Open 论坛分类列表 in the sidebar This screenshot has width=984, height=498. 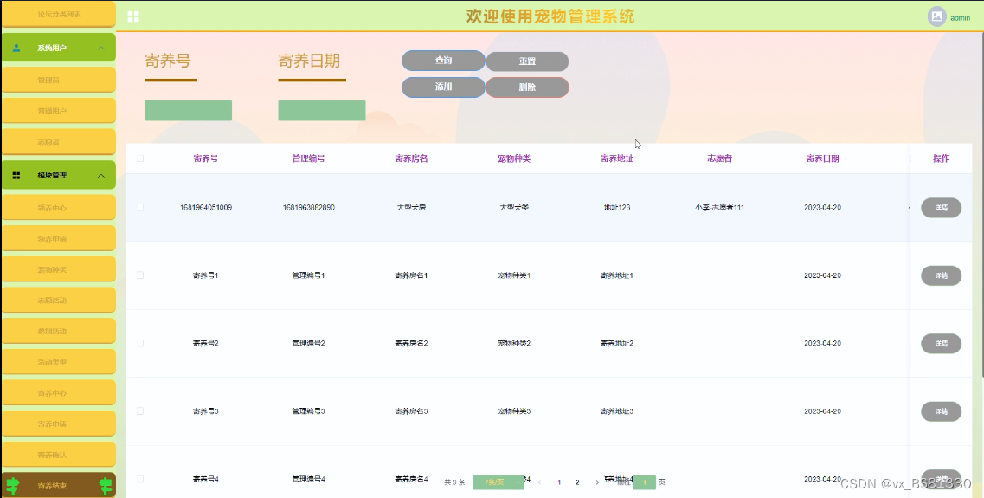59,14
